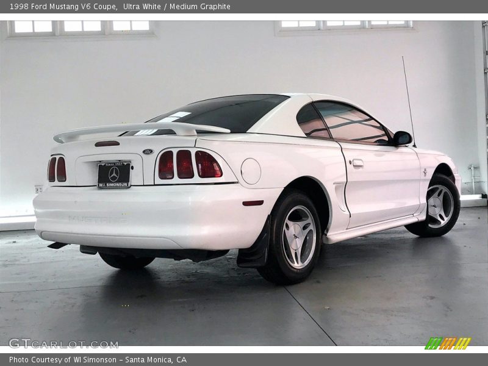The height and width of the screenshot is (366, 488).
Task: Click the title text '1998 Ford Mustang V6 Coupe'
Action: click(x=63, y=7)
